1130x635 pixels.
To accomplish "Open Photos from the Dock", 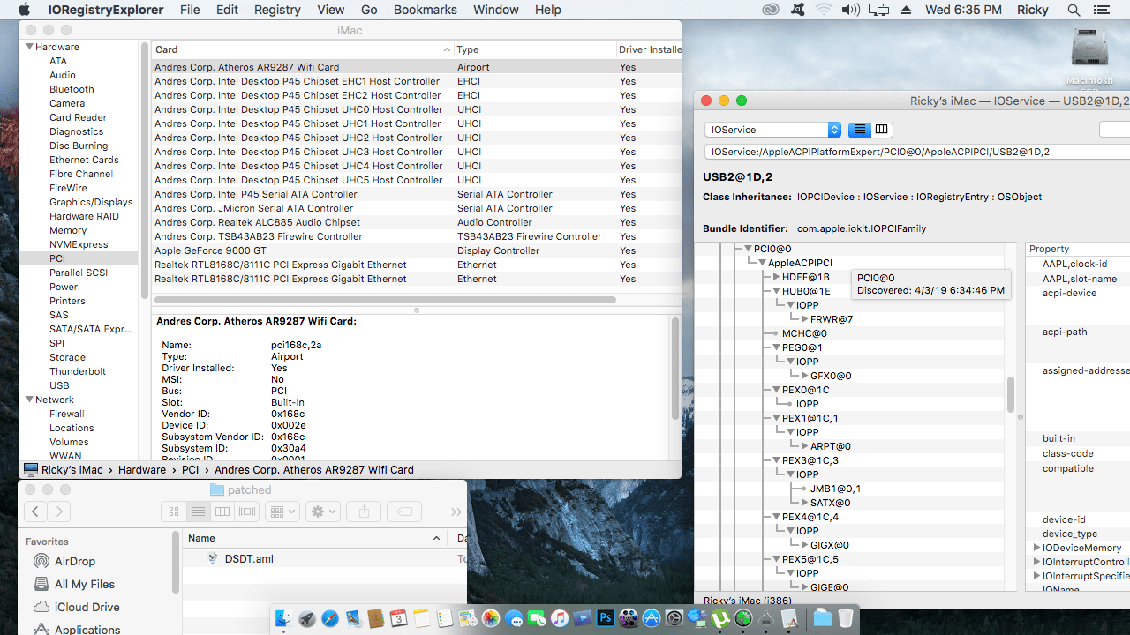I will tap(490, 618).
